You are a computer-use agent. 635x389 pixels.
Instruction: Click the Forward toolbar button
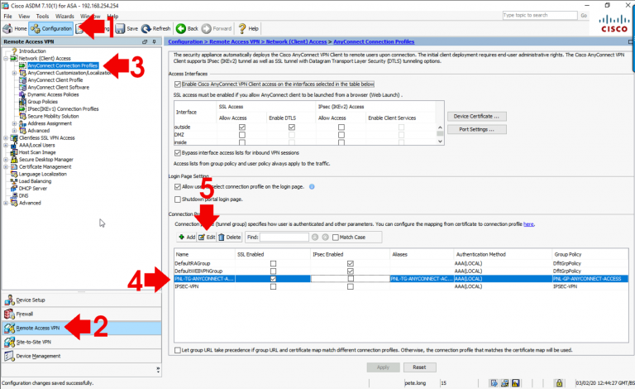click(217, 29)
